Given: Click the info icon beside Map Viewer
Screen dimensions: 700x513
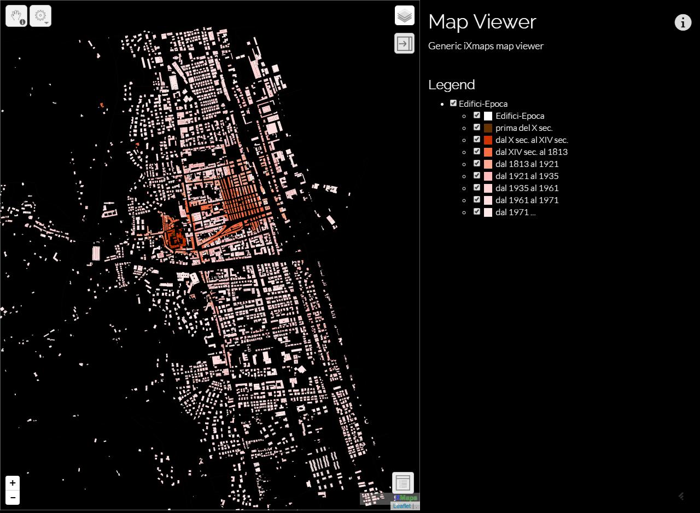Looking at the screenshot, I should 682,22.
